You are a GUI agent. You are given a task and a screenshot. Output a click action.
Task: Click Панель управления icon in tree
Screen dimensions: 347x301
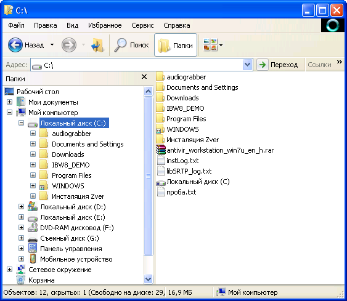point(33,248)
